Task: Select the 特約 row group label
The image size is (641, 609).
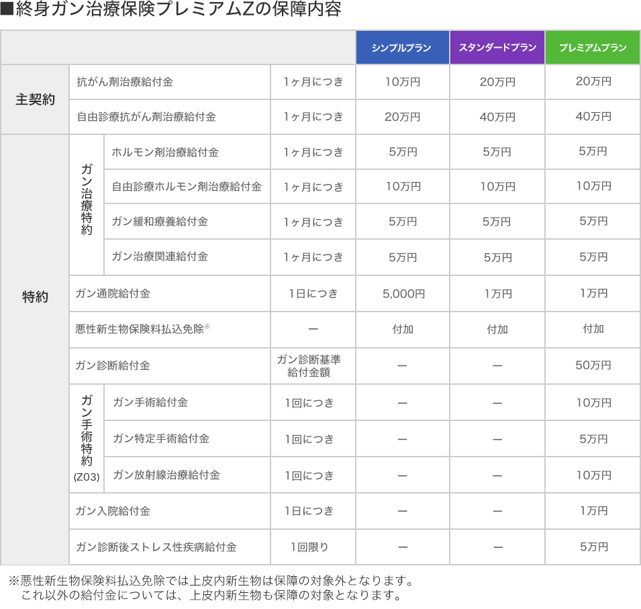Action: 35,297
